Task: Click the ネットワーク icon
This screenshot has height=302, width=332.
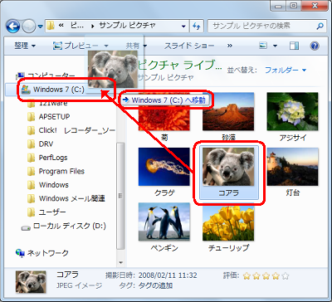Action: tap(20, 253)
